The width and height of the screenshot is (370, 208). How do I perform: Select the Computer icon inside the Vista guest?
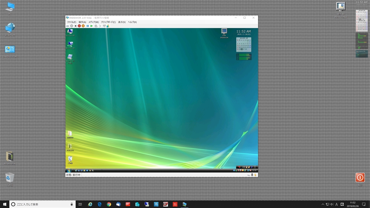(70, 32)
